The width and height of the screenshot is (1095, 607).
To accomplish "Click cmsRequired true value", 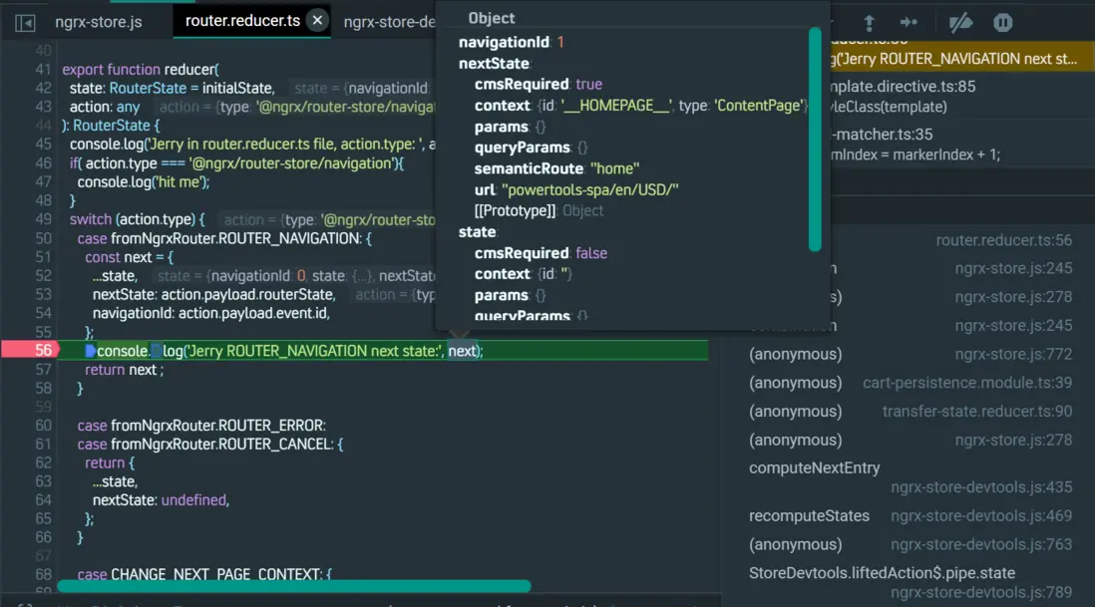I will 588,85.
